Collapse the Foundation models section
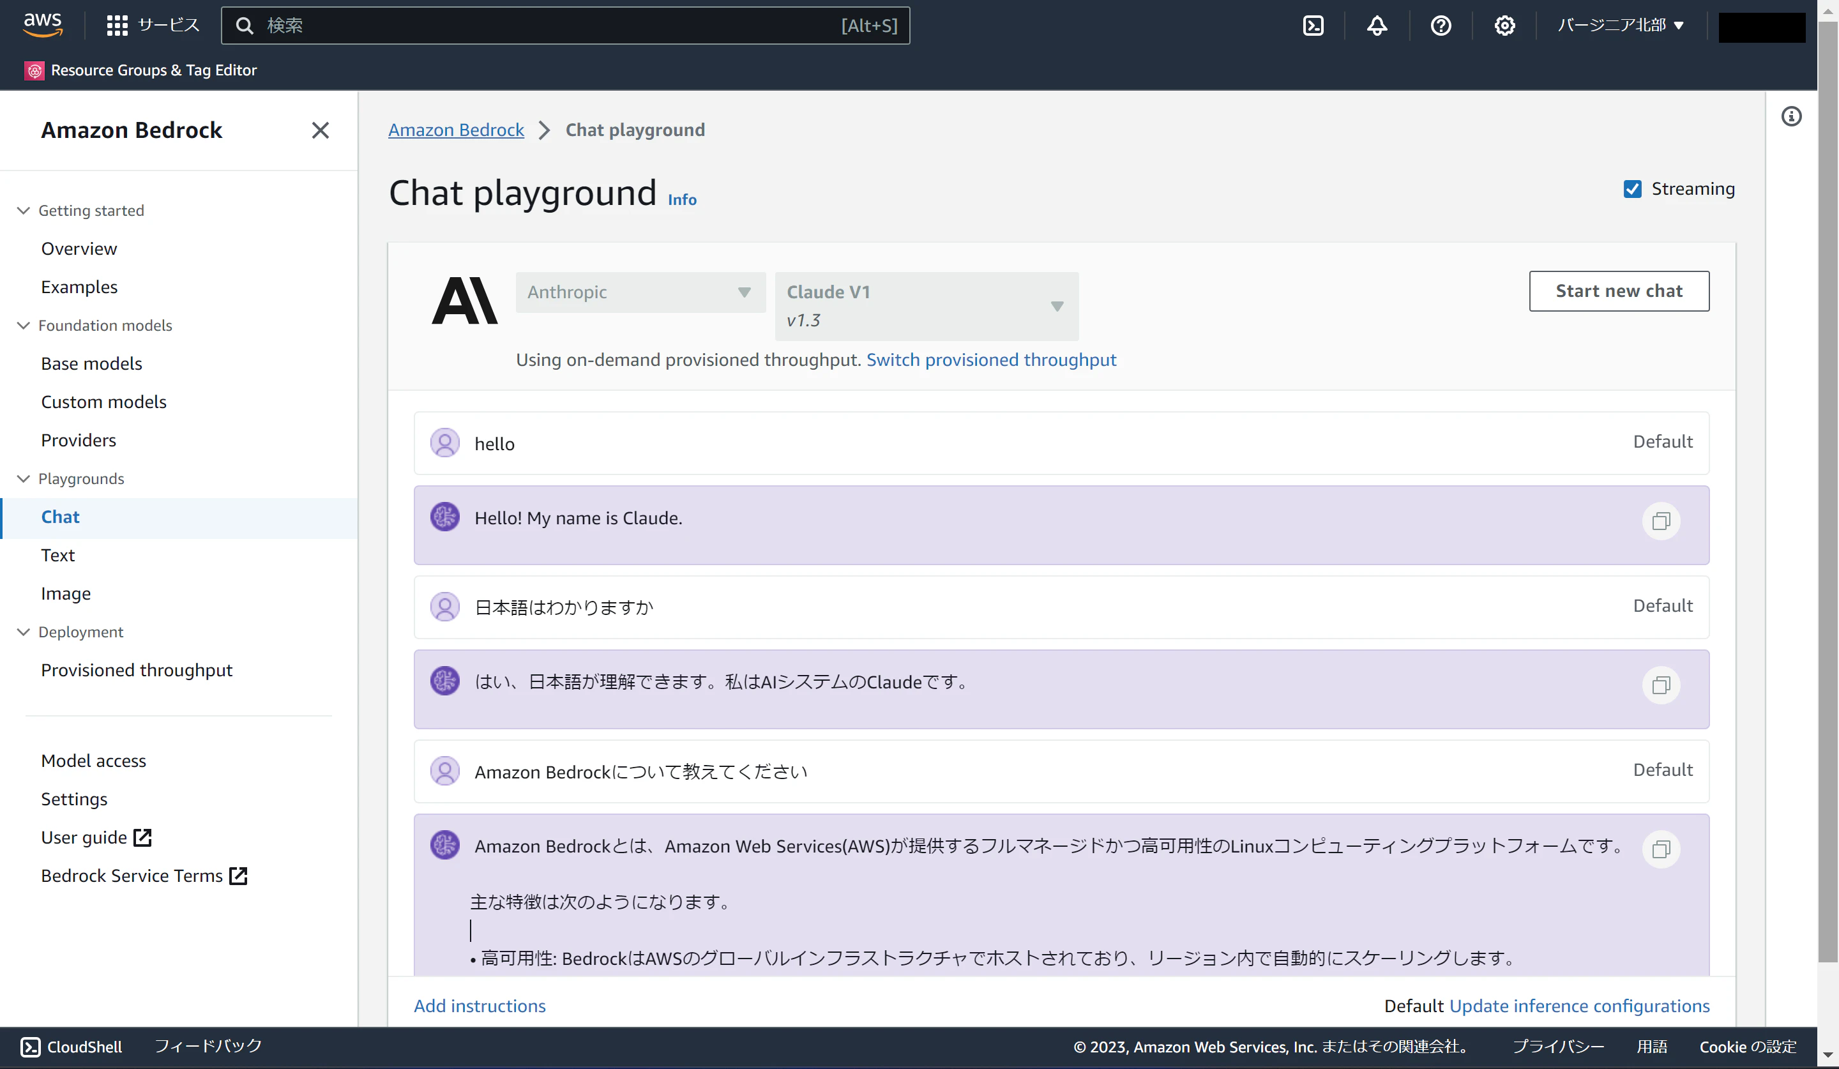This screenshot has height=1069, width=1839. pos(24,326)
